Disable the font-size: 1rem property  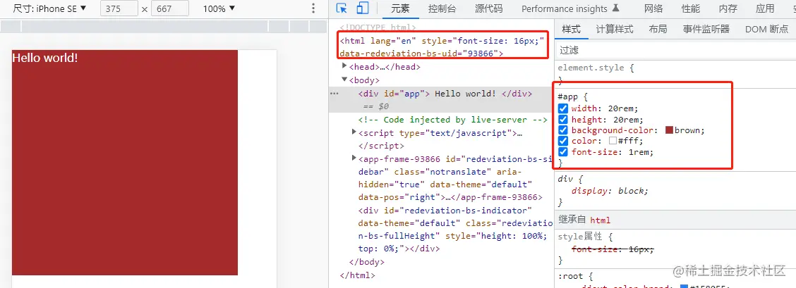point(563,152)
